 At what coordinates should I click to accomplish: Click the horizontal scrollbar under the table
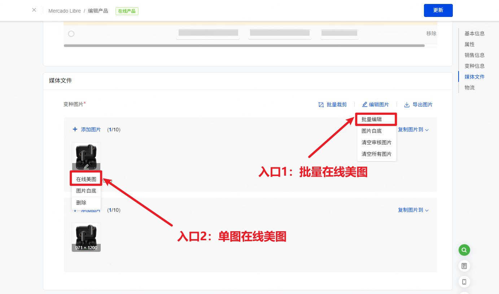coord(244,46)
